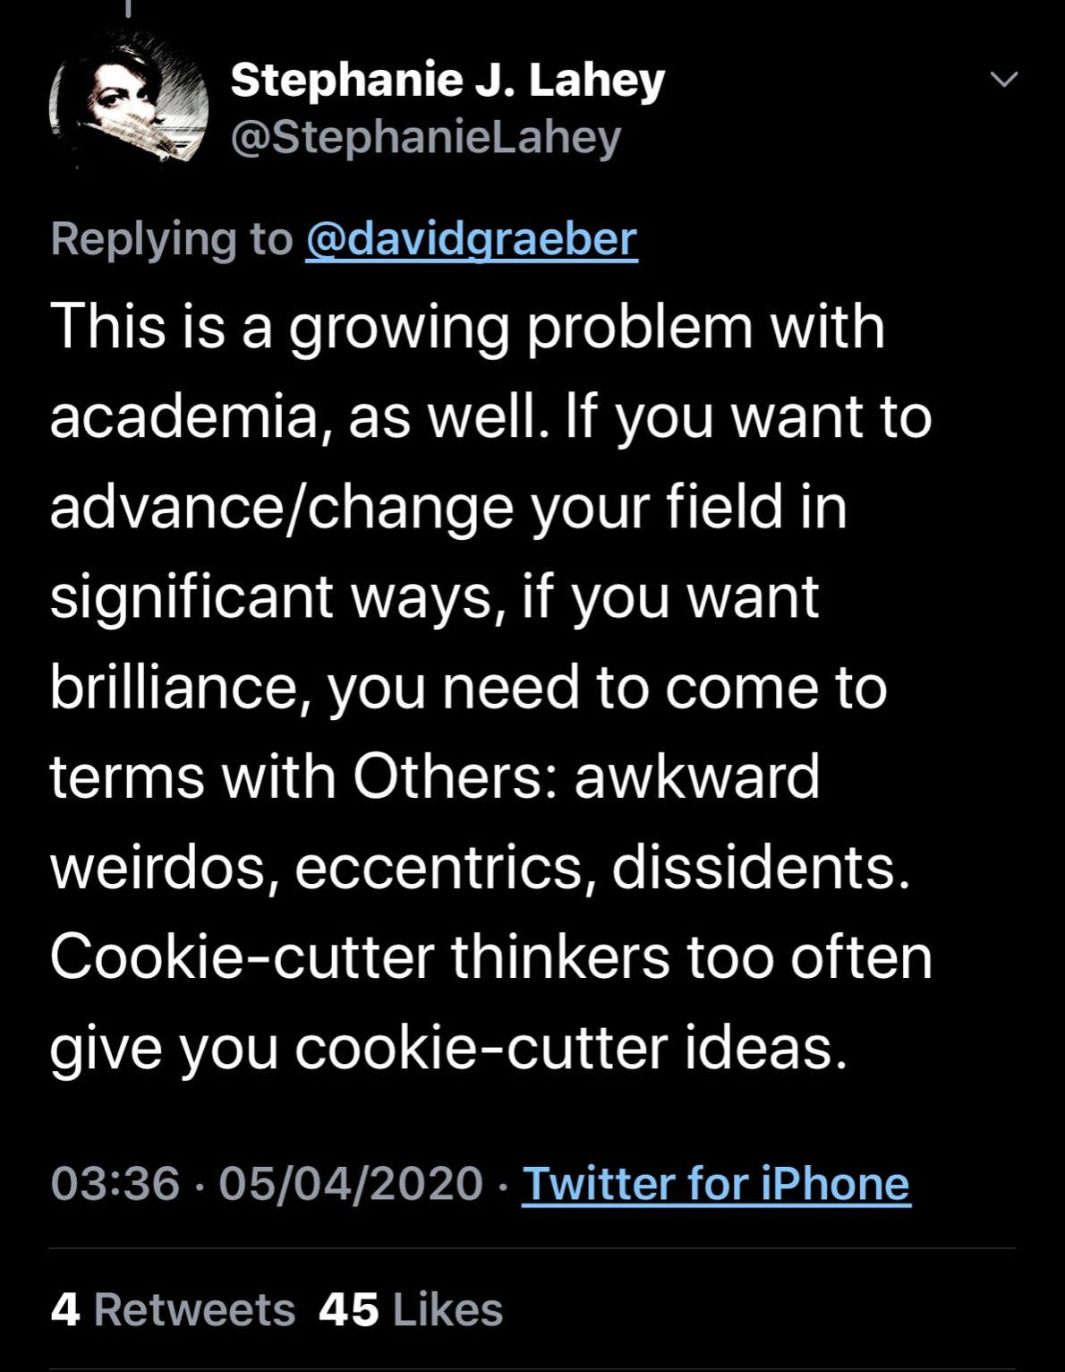Open the Twitter for iPhone source link
This screenshot has width=1065, height=1372.
click(715, 1183)
